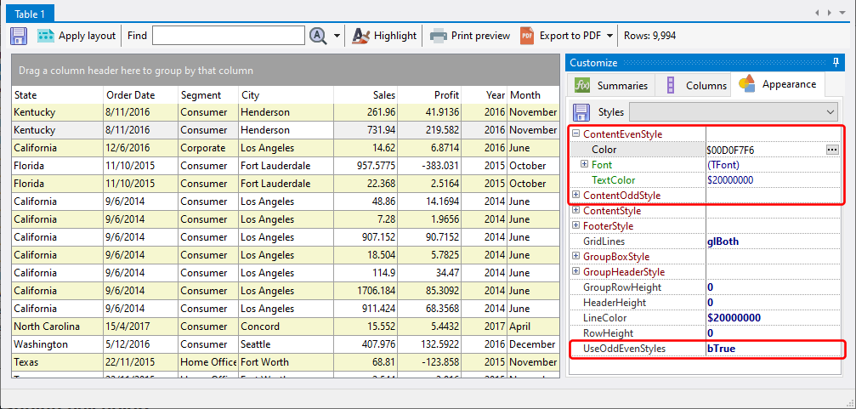
Task: Click the Export to PDF icon
Action: point(527,36)
